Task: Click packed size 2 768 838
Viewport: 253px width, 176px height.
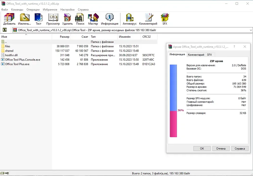Action: click(x=82, y=64)
